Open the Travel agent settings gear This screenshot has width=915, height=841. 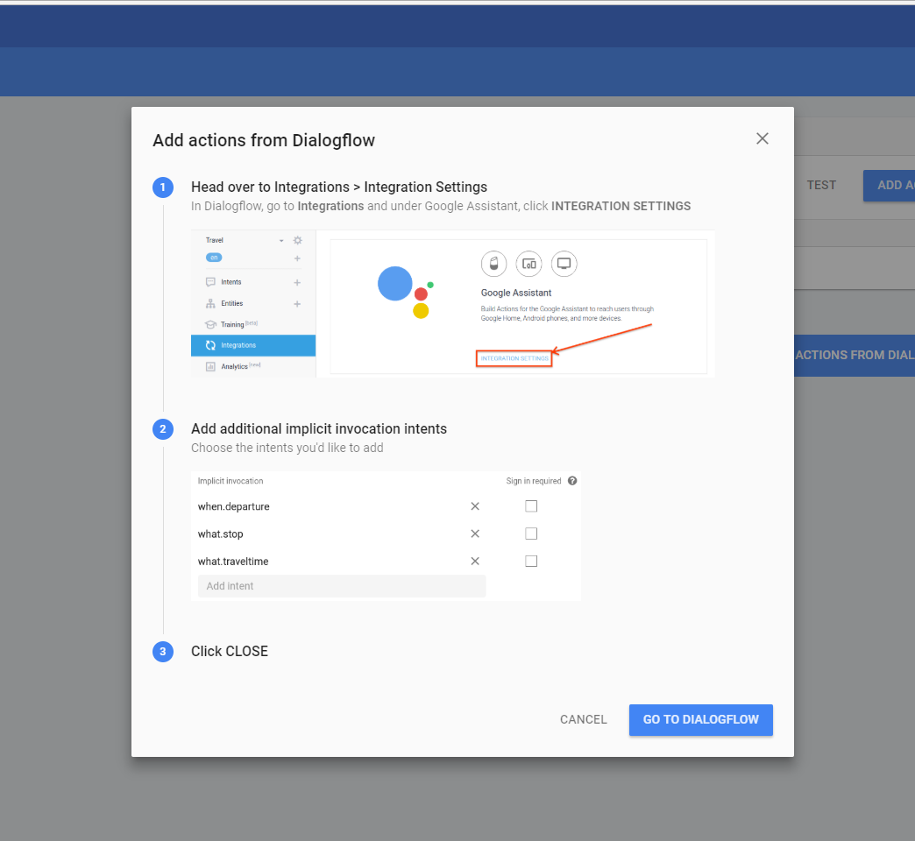297,240
